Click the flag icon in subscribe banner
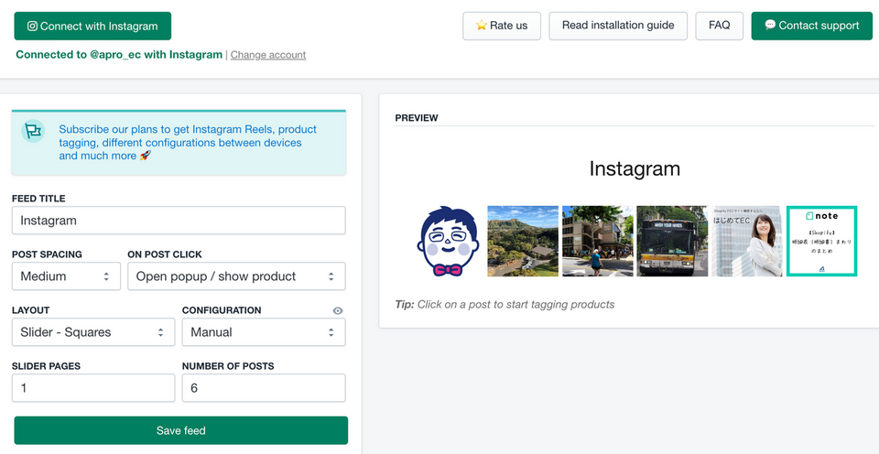Image resolution: width=879 pixels, height=454 pixels. [x=33, y=131]
